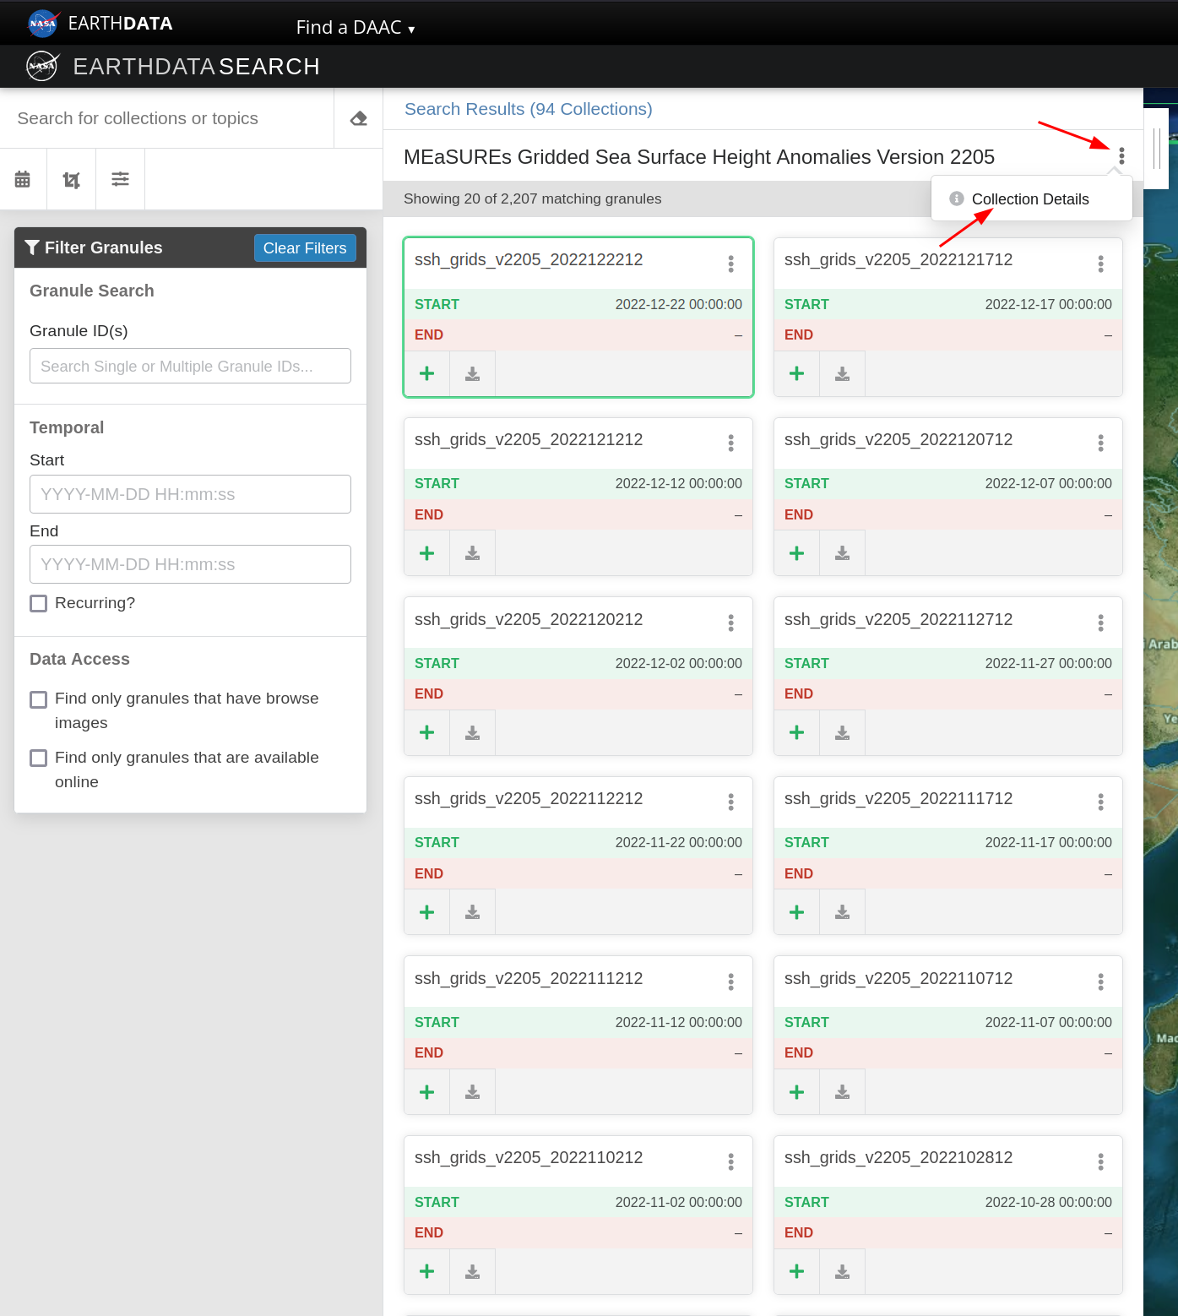
Task: Open the temporal calendar filter icon
Action: 23,179
